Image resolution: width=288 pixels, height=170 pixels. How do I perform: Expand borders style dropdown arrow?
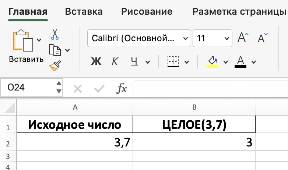(x=187, y=62)
